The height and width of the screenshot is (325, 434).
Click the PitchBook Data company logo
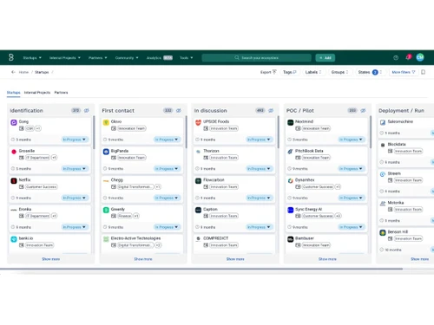[x=291, y=152]
